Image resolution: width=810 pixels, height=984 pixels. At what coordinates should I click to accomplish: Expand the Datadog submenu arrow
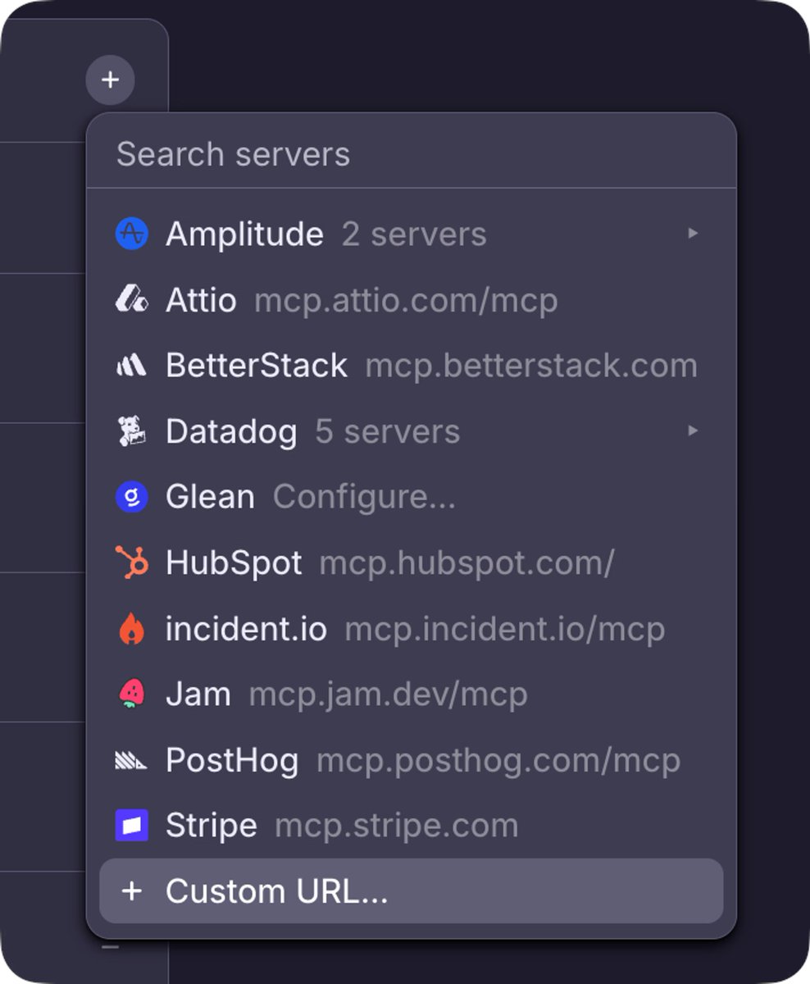coord(693,430)
